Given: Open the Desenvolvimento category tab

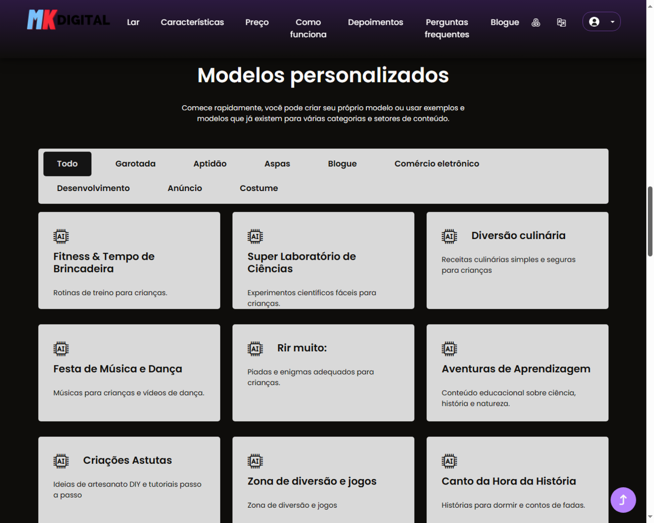Looking at the screenshot, I should coord(93,188).
